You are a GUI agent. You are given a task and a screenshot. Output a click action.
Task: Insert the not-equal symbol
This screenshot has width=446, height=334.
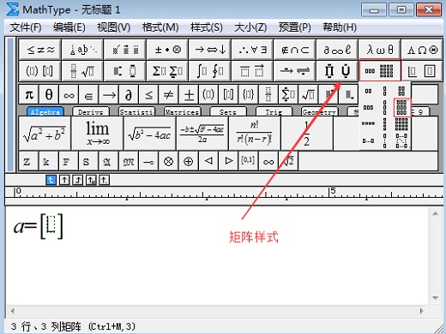[169, 94]
